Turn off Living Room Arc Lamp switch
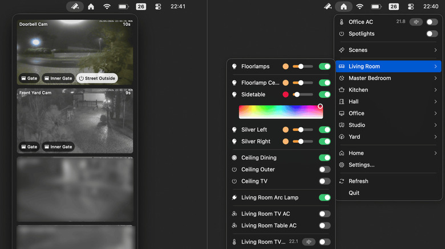 click(x=325, y=197)
